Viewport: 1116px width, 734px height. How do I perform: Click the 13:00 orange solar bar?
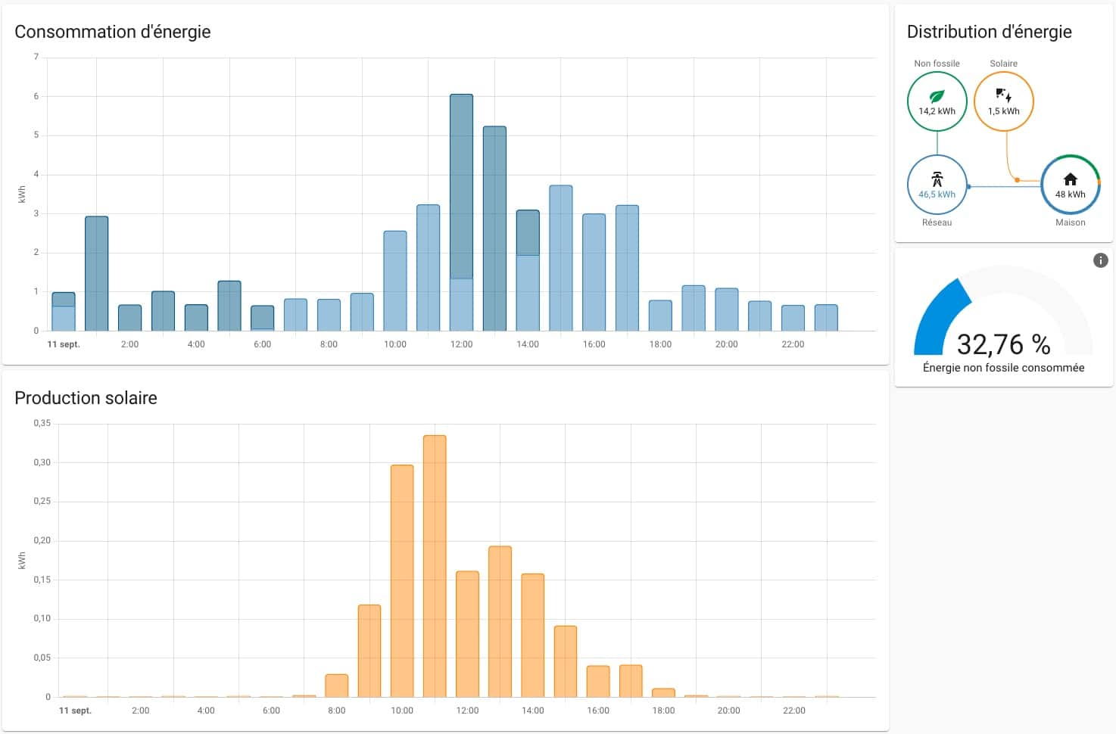pos(500,622)
